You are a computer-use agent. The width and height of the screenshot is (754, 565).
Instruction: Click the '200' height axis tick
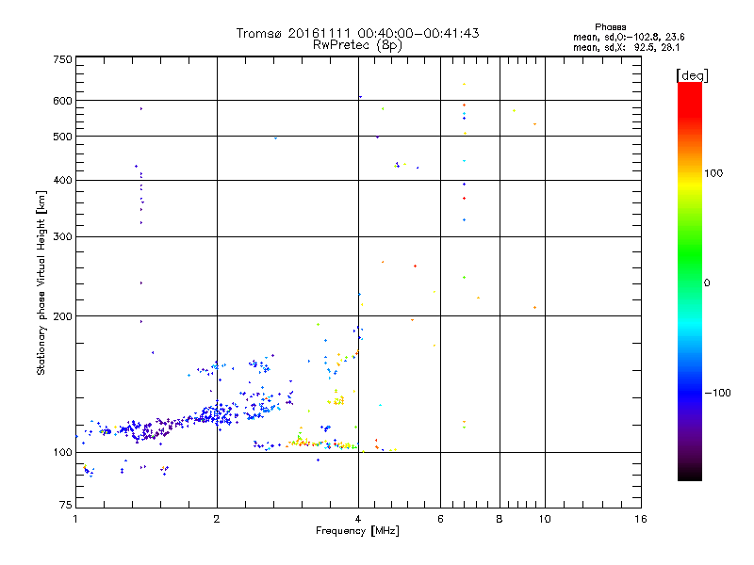pos(63,316)
